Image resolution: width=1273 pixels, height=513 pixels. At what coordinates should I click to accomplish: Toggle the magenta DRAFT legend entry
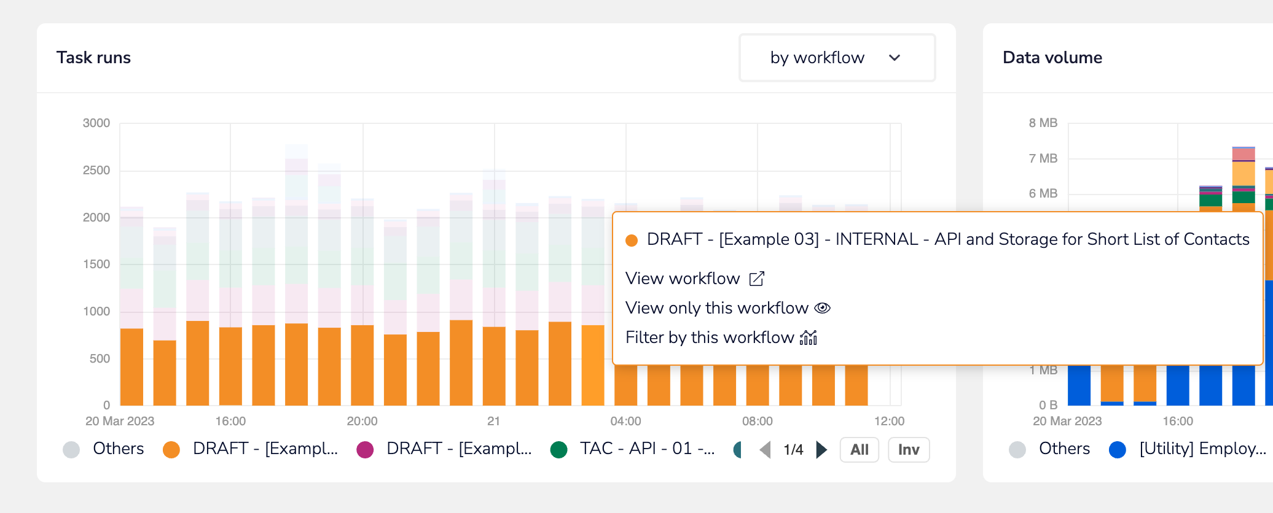(444, 449)
